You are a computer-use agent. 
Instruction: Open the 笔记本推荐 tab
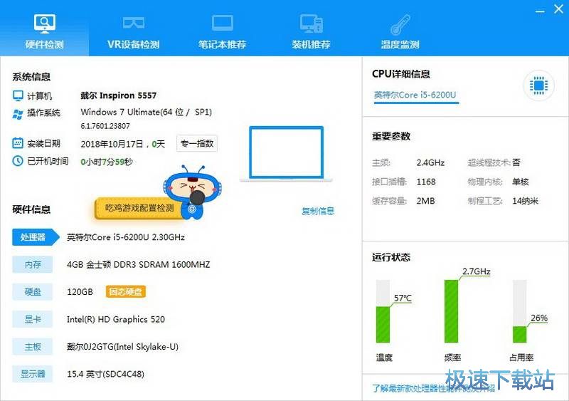pyautogui.click(x=222, y=44)
